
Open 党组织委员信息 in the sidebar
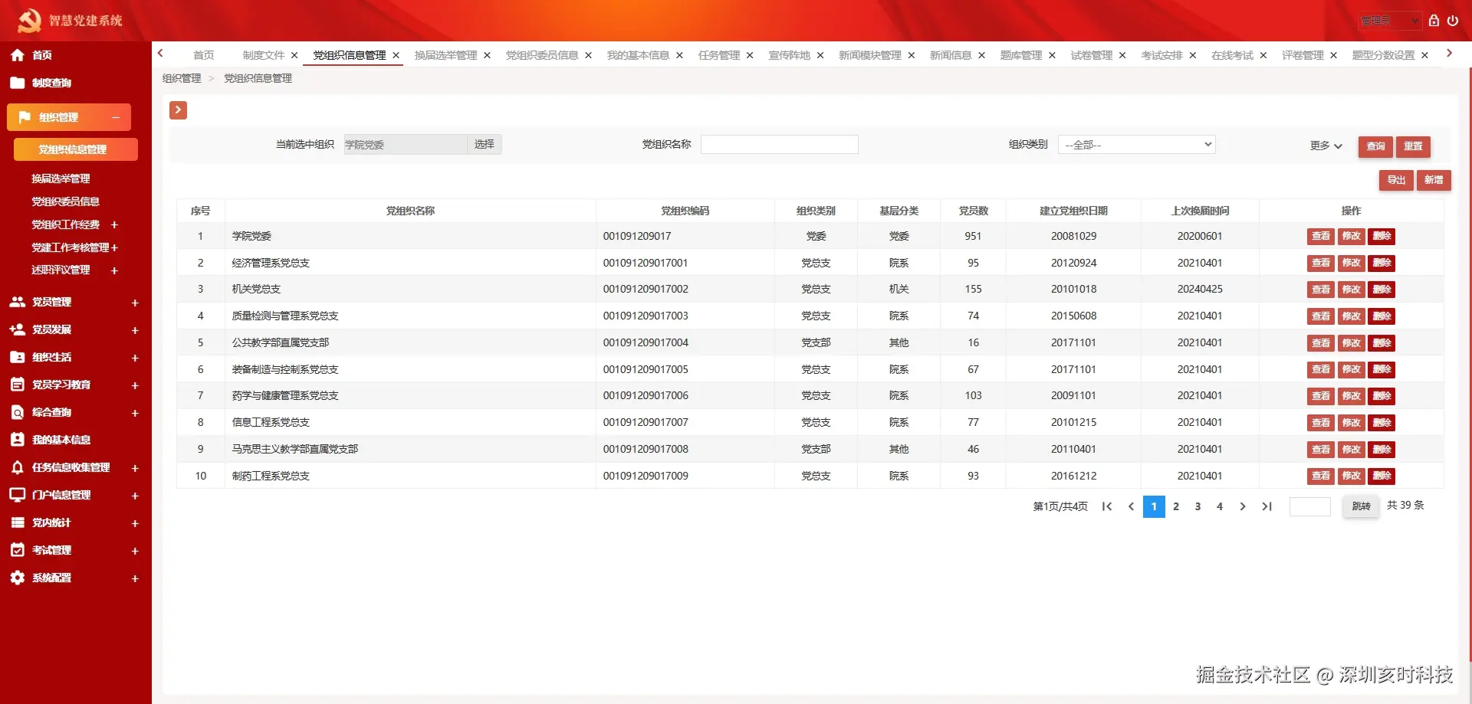click(x=65, y=201)
